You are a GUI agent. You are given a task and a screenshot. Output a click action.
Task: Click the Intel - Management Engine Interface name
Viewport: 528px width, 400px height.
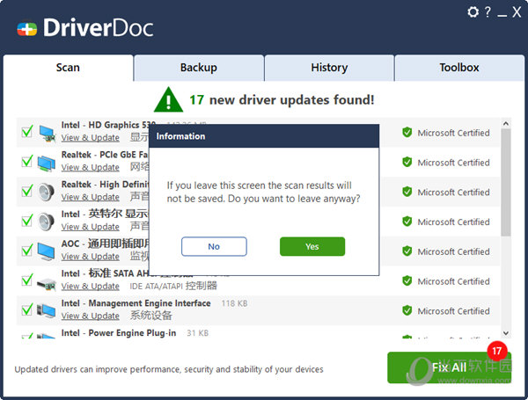coord(136,303)
